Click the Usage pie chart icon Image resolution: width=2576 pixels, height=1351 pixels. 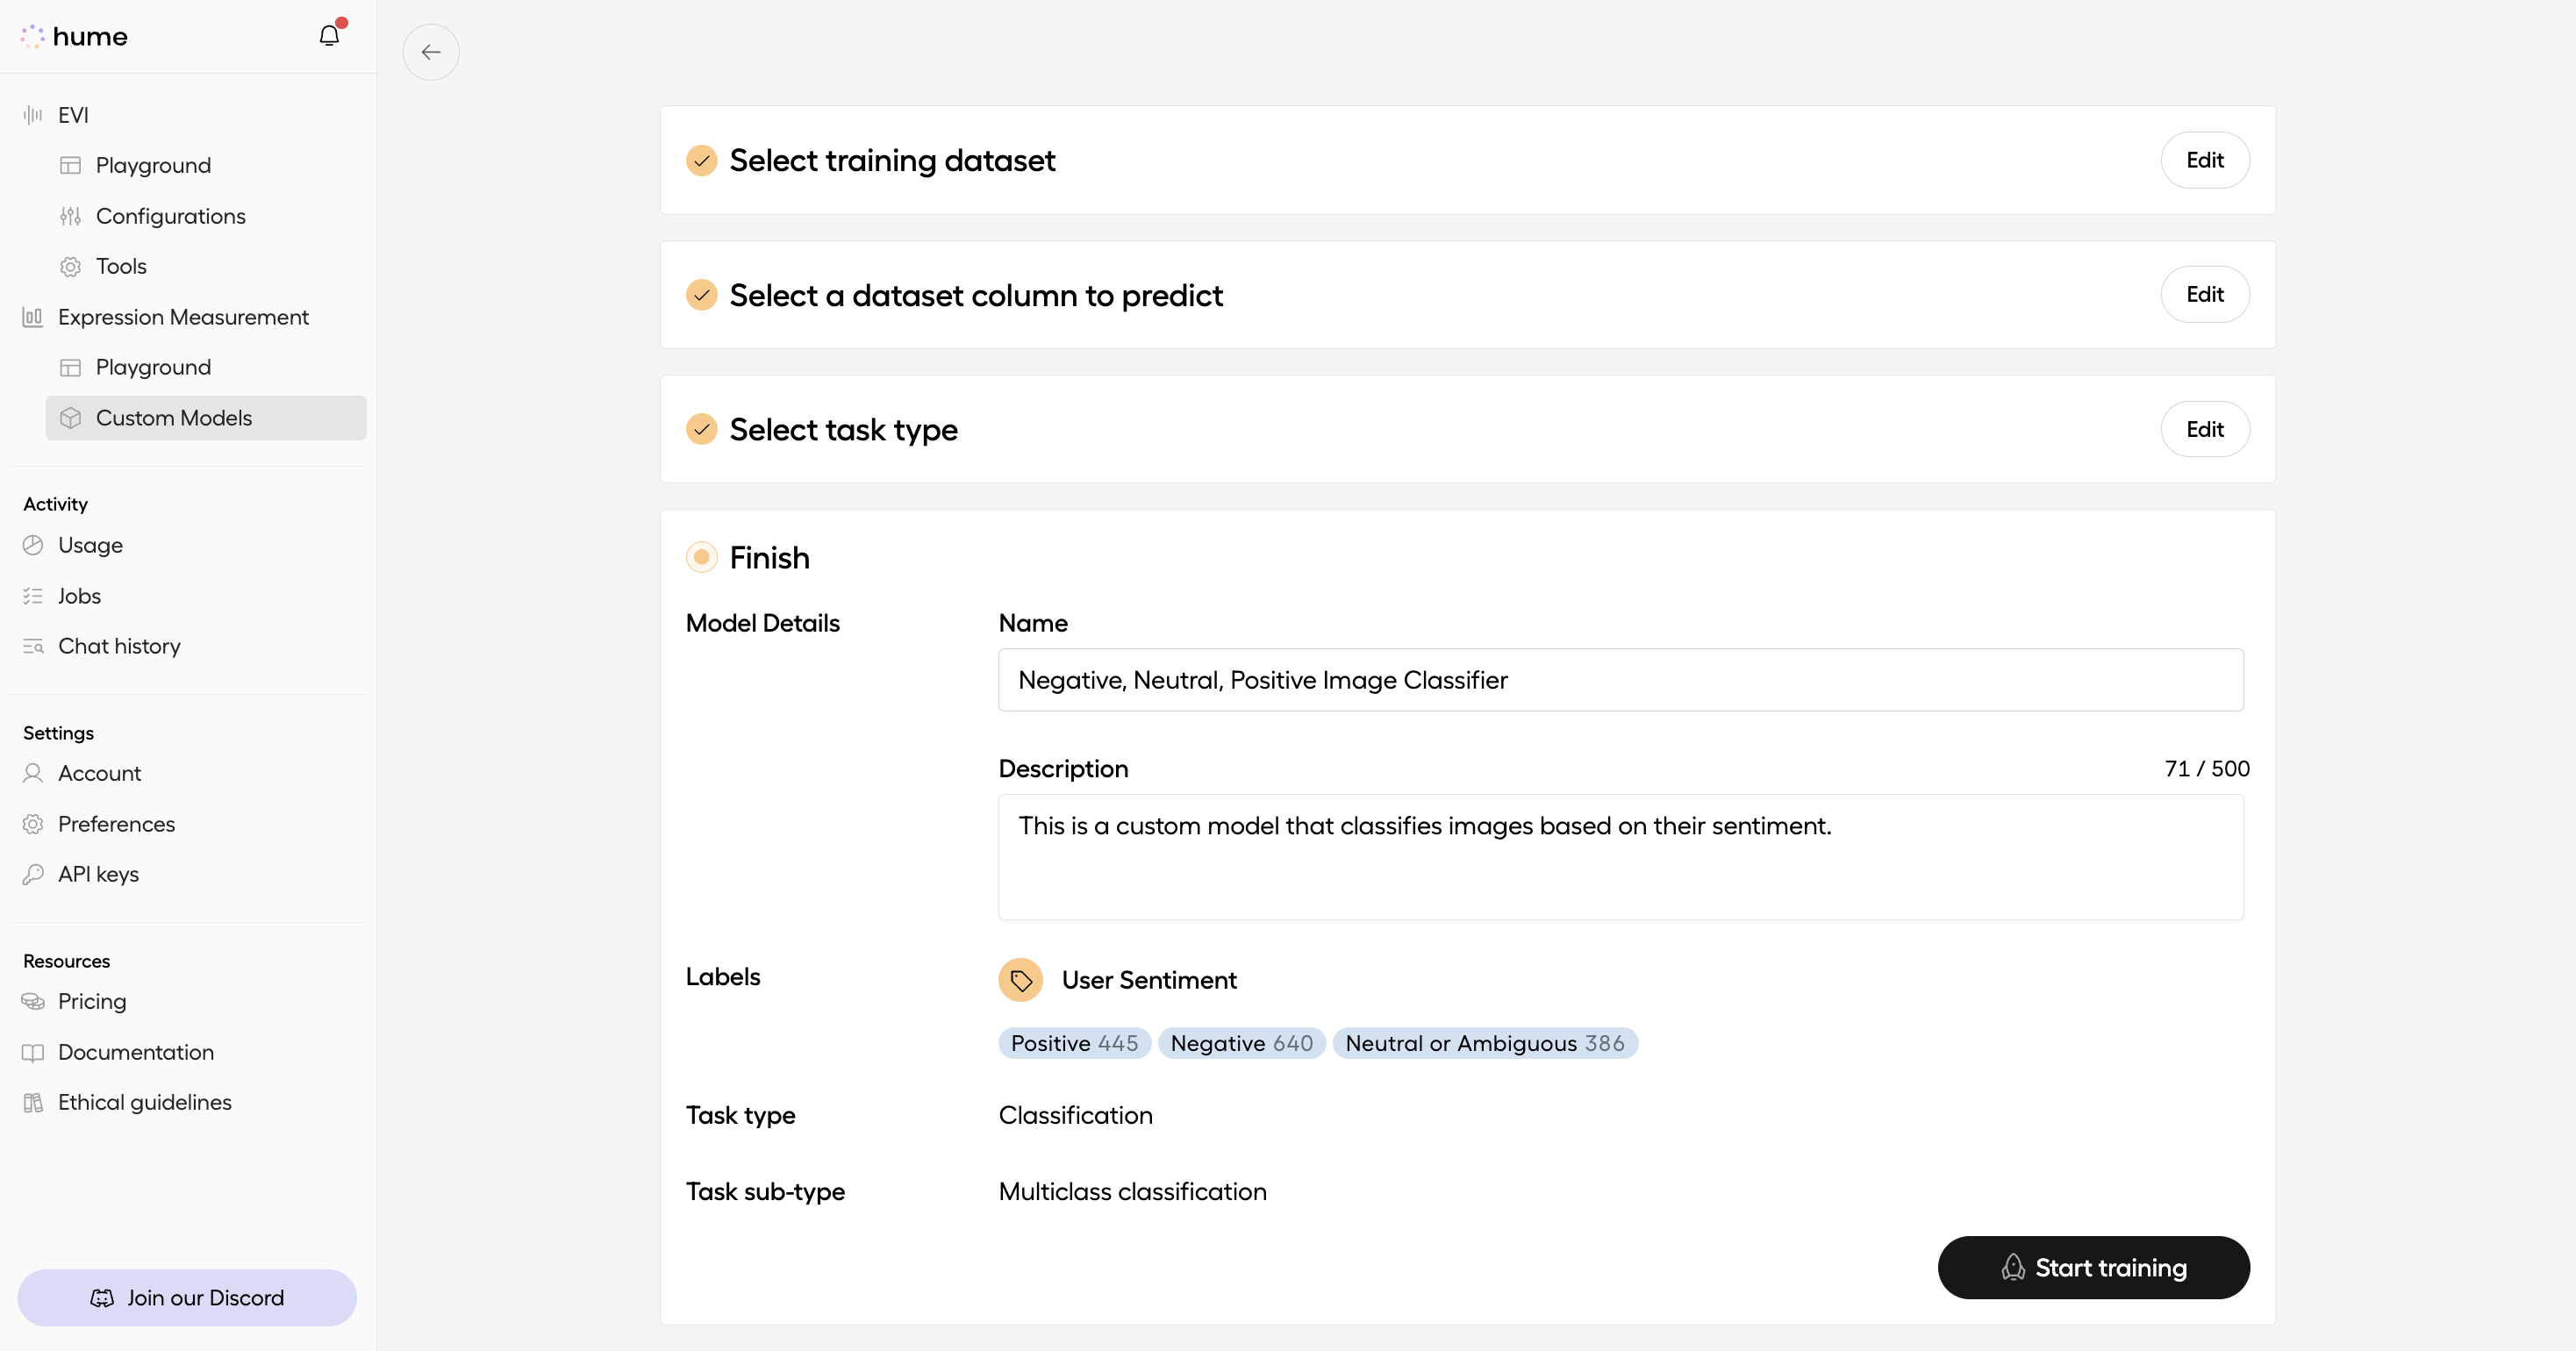click(33, 545)
